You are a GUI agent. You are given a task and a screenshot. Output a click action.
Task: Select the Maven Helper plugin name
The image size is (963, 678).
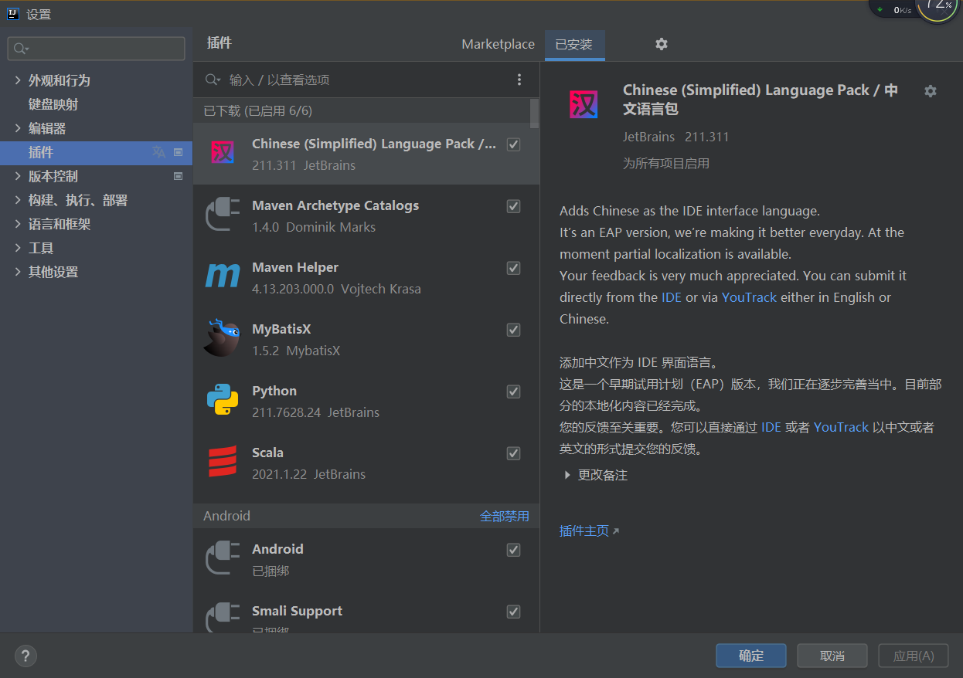point(295,267)
